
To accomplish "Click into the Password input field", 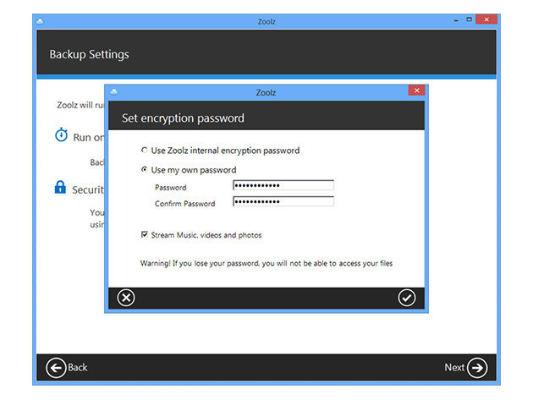I will [283, 186].
